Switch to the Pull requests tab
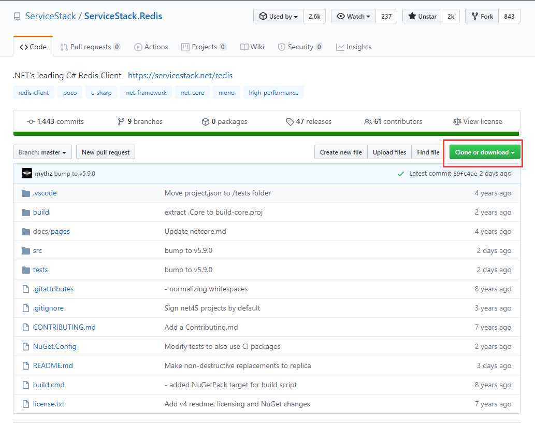Viewport: 535px width, 423px height. pos(90,47)
